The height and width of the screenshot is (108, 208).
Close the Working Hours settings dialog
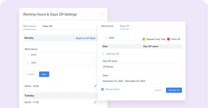(102, 14)
